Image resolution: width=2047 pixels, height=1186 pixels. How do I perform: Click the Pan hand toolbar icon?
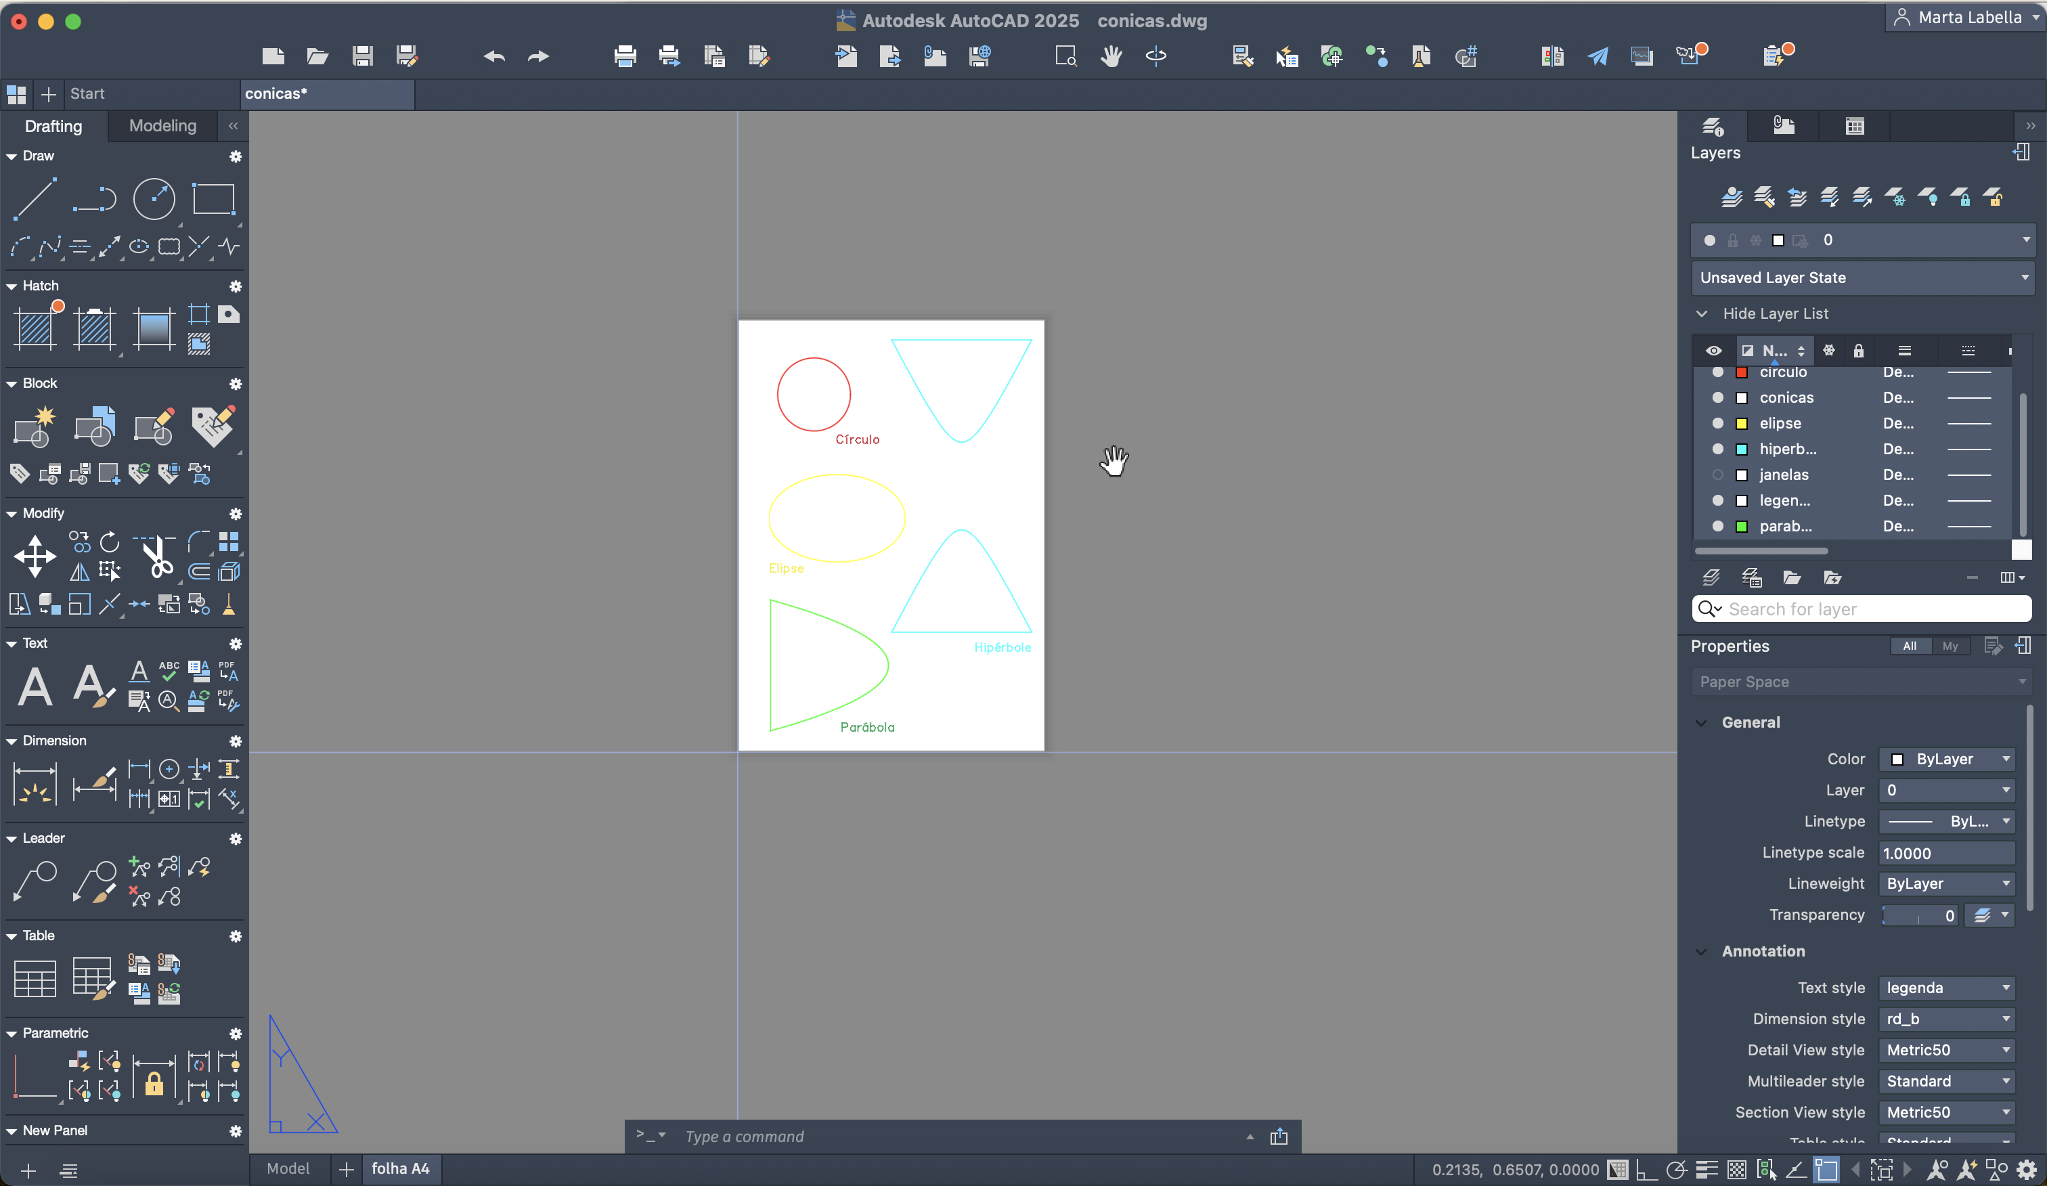click(x=1111, y=56)
